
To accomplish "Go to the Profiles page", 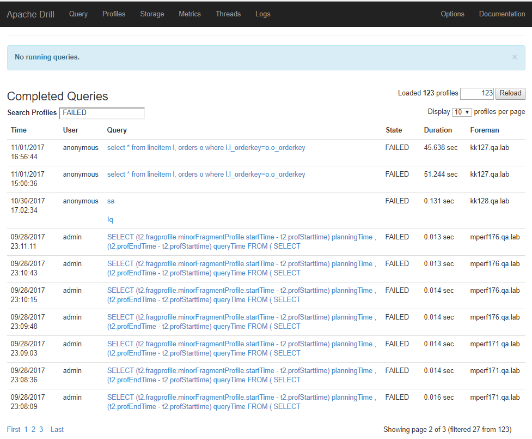I will 114,14.
